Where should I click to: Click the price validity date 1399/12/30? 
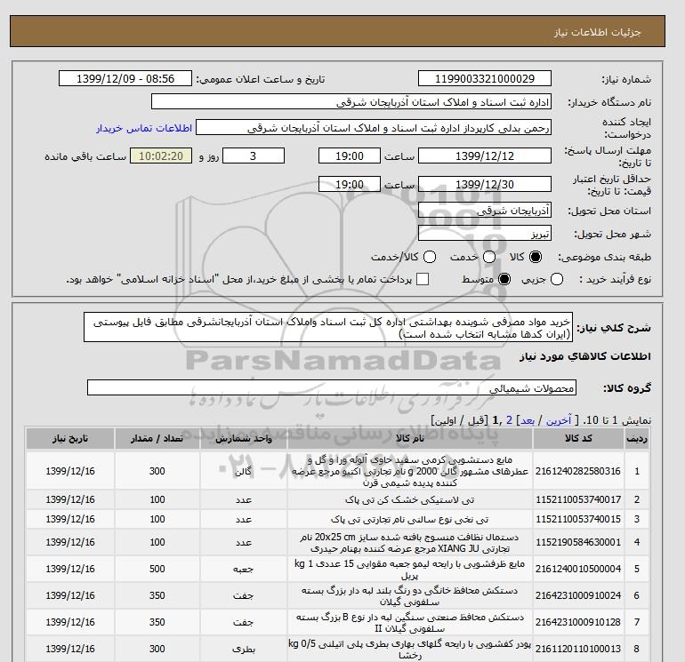coord(485,184)
